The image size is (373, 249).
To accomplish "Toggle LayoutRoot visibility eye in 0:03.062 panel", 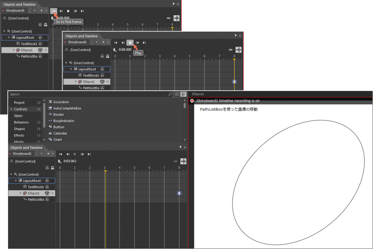I will click(47, 181).
